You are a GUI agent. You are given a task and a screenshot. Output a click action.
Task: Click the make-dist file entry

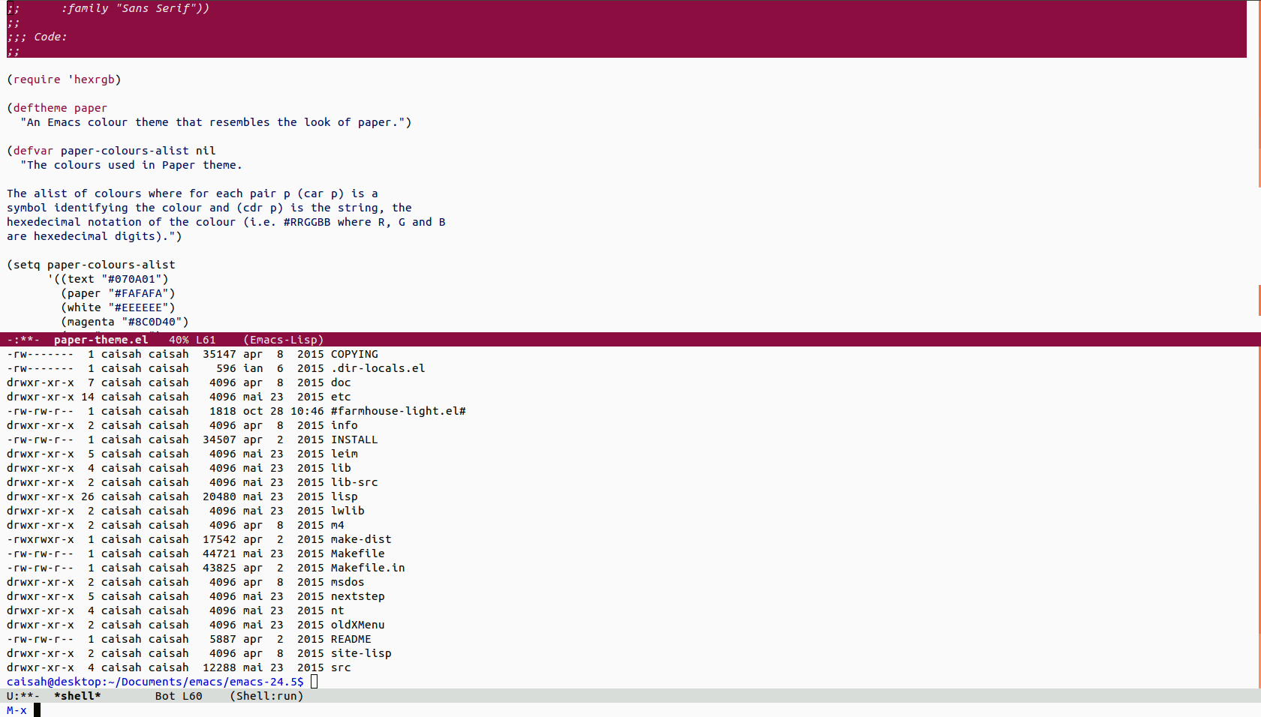click(361, 539)
